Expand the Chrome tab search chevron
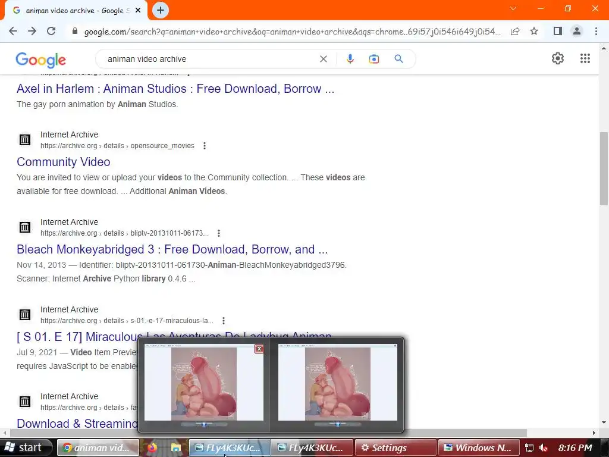Image resolution: width=609 pixels, height=457 pixels. [x=513, y=8]
